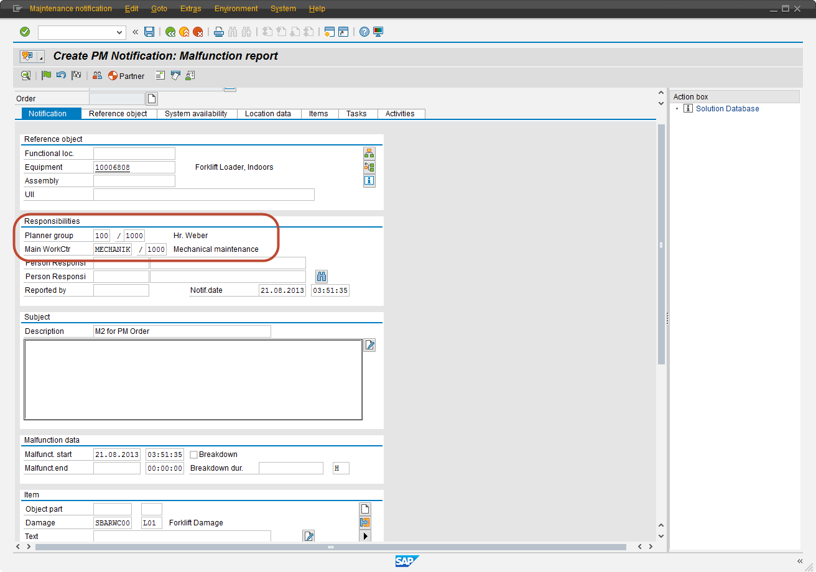816x572 pixels.
Task: Click the Print icon in toolbar
Action: click(x=219, y=32)
